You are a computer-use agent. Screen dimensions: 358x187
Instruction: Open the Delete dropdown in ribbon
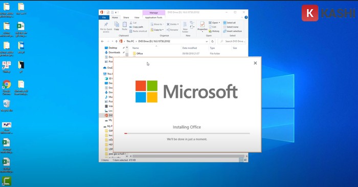coord(173,24)
